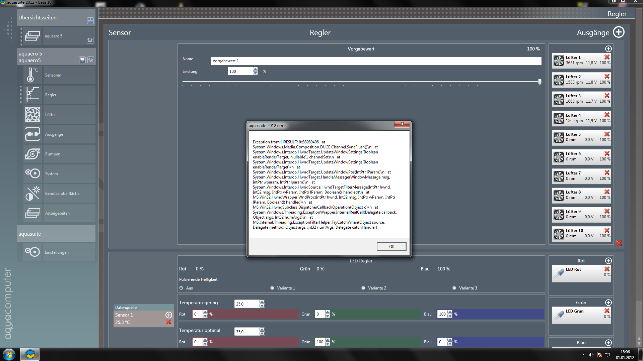The width and height of the screenshot is (643, 361).
Task: Add new output with Ausgänge plus icon
Action: (x=619, y=32)
